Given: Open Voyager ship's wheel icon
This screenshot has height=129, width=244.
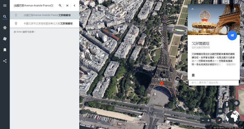Looking at the screenshot, I should [x=5, y=28].
